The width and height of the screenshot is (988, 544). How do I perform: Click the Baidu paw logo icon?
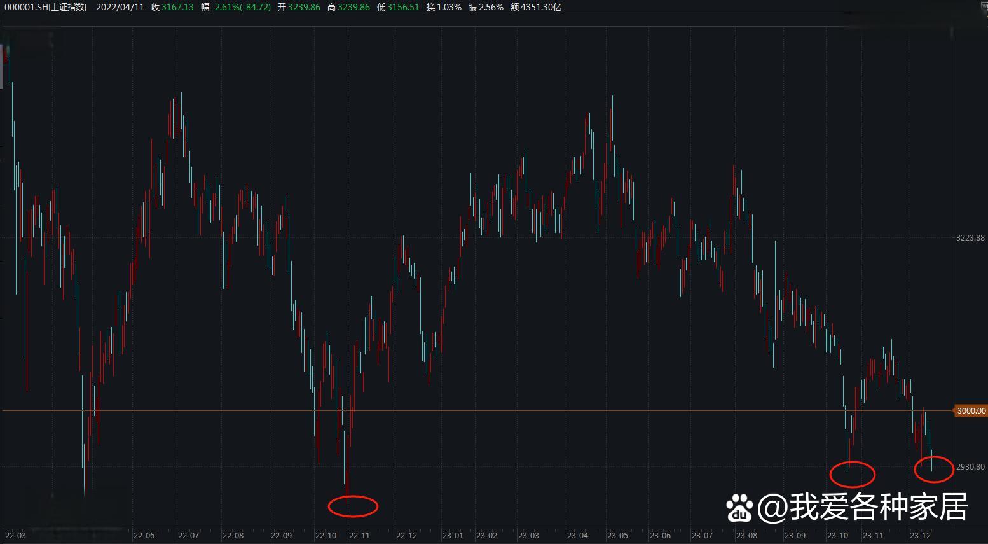click(740, 508)
